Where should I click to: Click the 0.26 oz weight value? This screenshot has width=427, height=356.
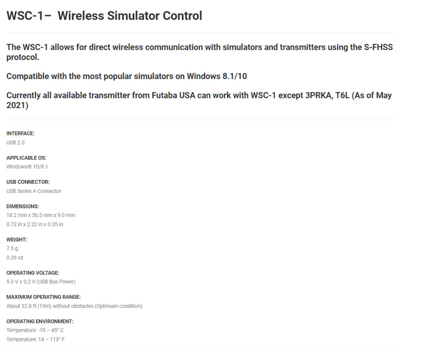(x=15, y=258)
